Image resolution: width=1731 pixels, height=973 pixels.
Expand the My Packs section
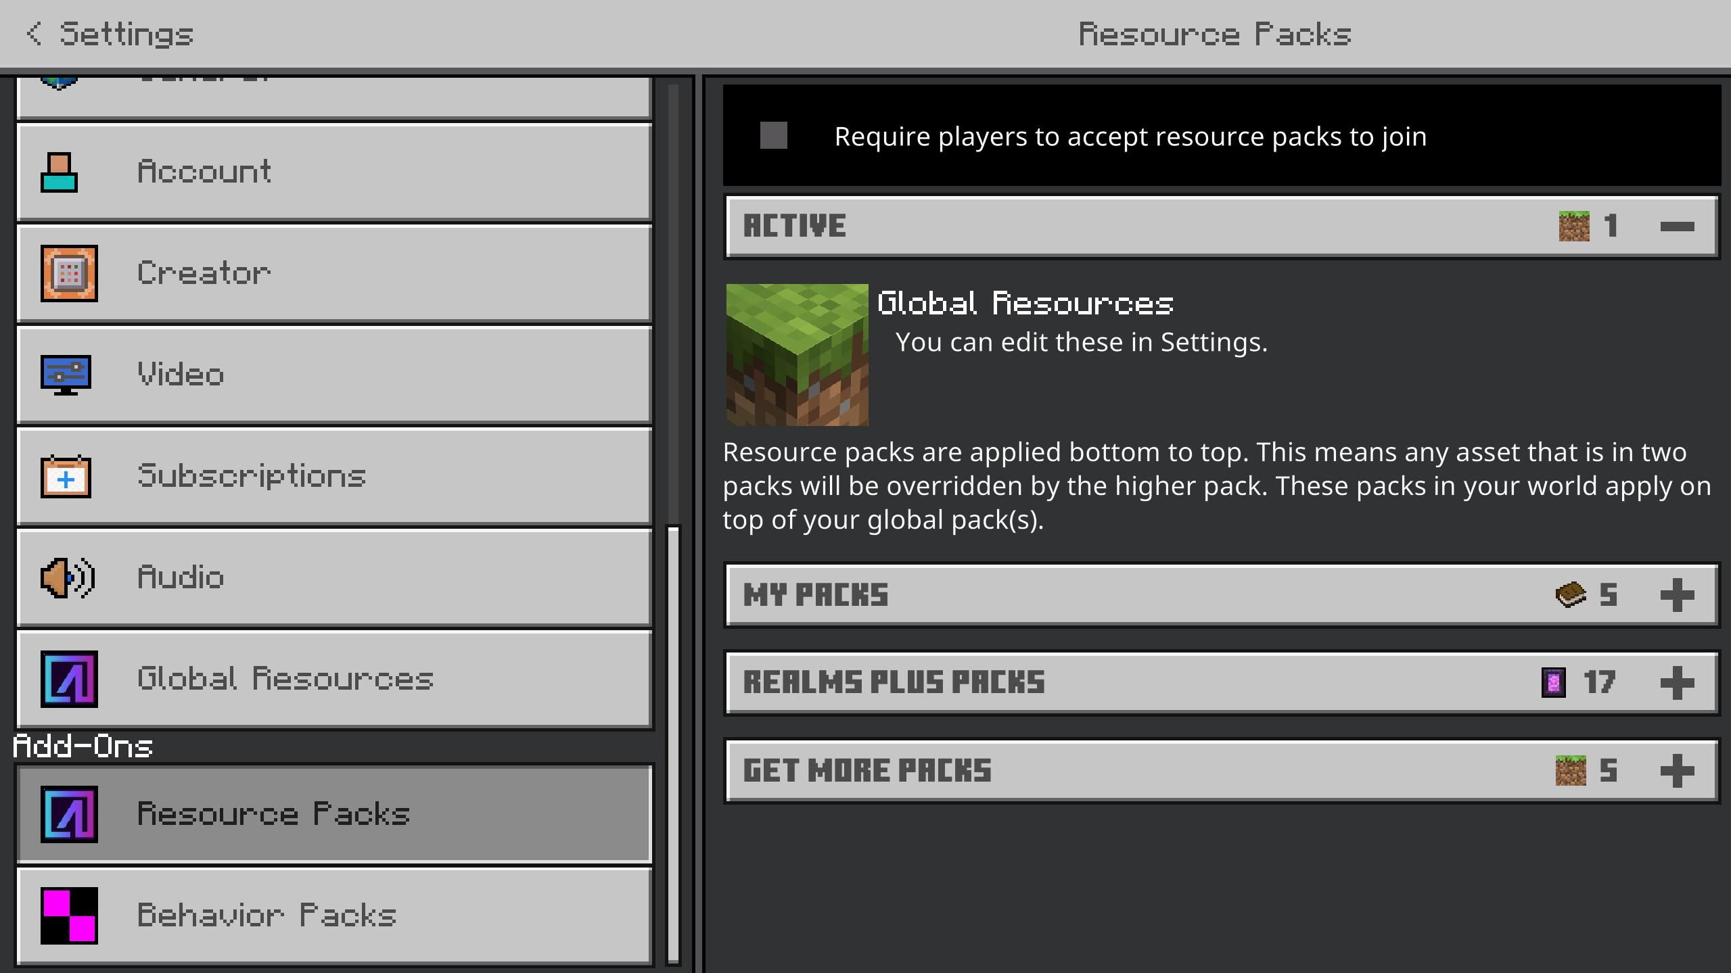pyautogui.click(x=1677, y=595)
